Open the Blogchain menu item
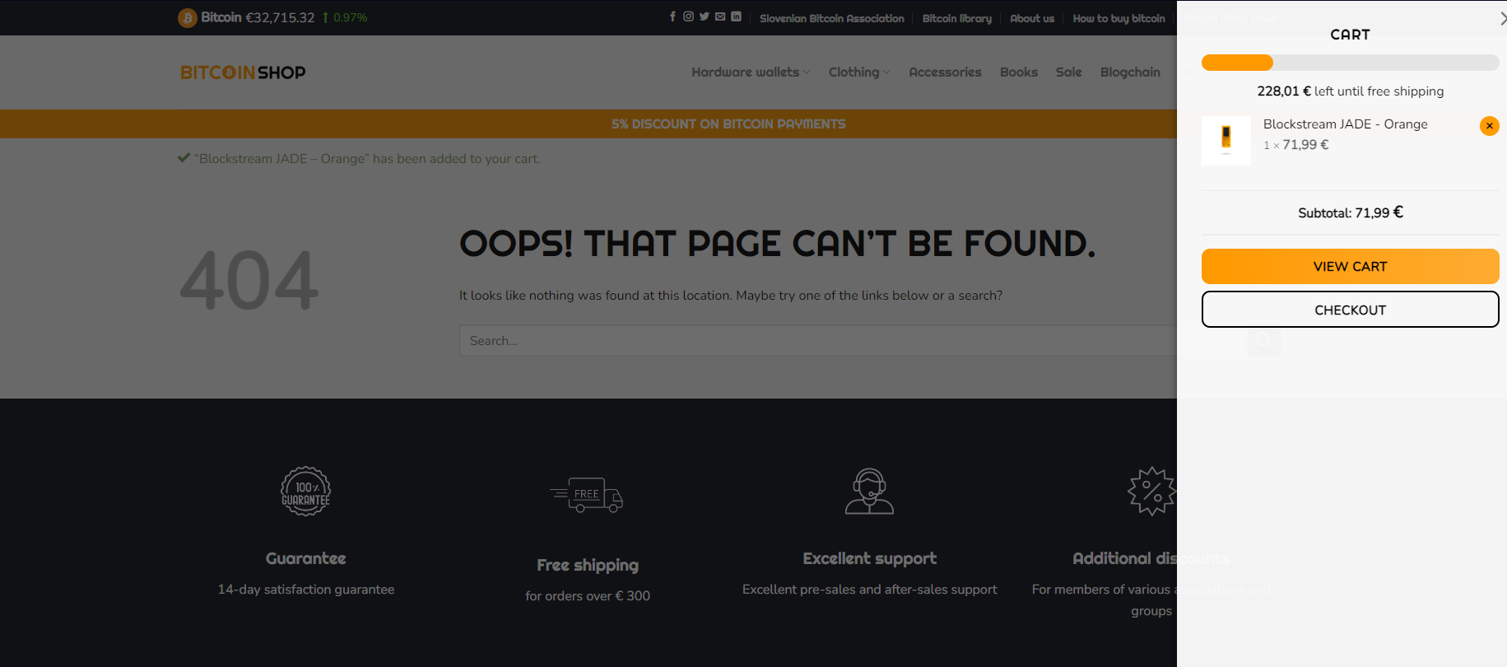The height and width of the screenshot is (667, 1507). [1130, 72]
